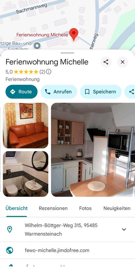Tap the red map pin marker
Viewport: 135px width, 267px height.
tap(74, 34)
